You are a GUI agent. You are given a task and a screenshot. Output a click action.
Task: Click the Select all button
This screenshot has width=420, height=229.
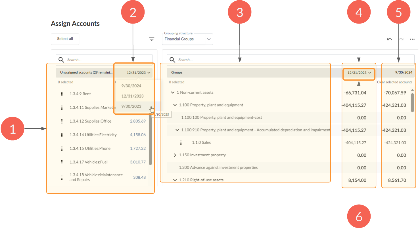pyautogui.click(x=65, y=39)
